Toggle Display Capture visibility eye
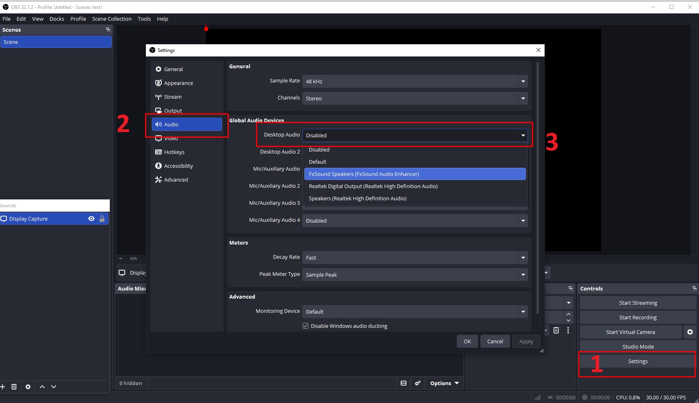 click(91, 219)
